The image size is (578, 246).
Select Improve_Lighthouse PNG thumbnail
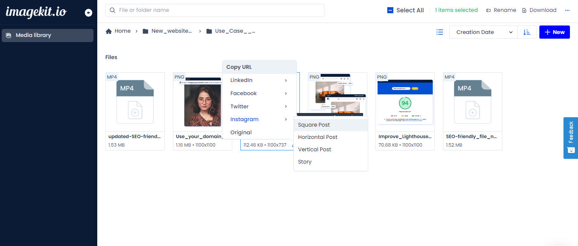(x=405, y=102)
